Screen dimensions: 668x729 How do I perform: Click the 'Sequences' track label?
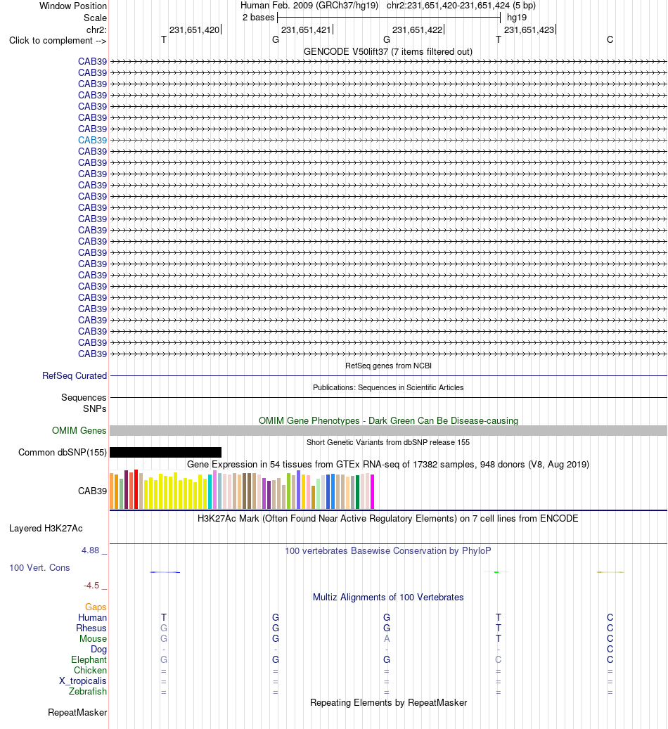[x=84, y=397]
